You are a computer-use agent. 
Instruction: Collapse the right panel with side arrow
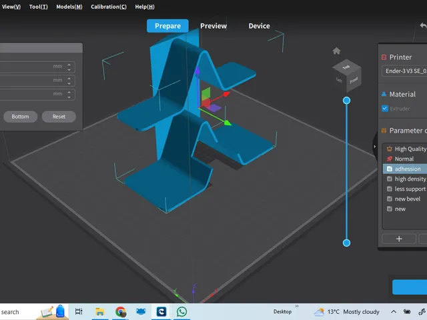[x=375, y=147]
